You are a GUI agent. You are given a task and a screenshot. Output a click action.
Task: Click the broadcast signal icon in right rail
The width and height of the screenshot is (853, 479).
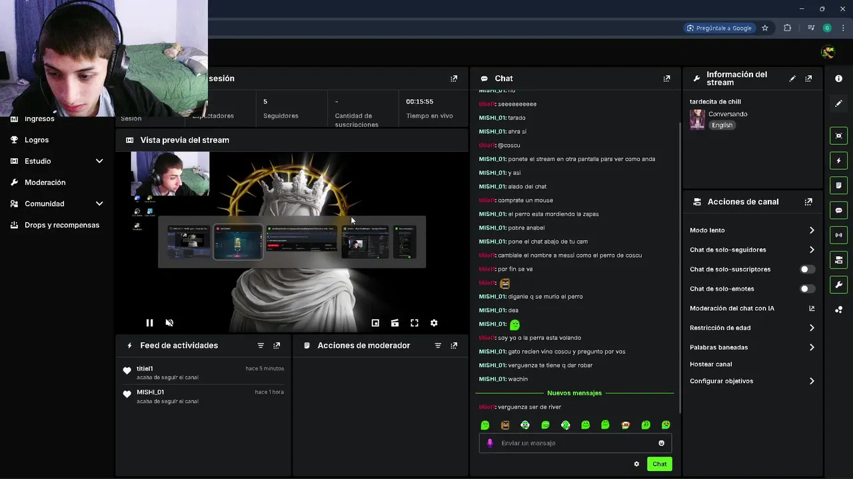[838, 235]
